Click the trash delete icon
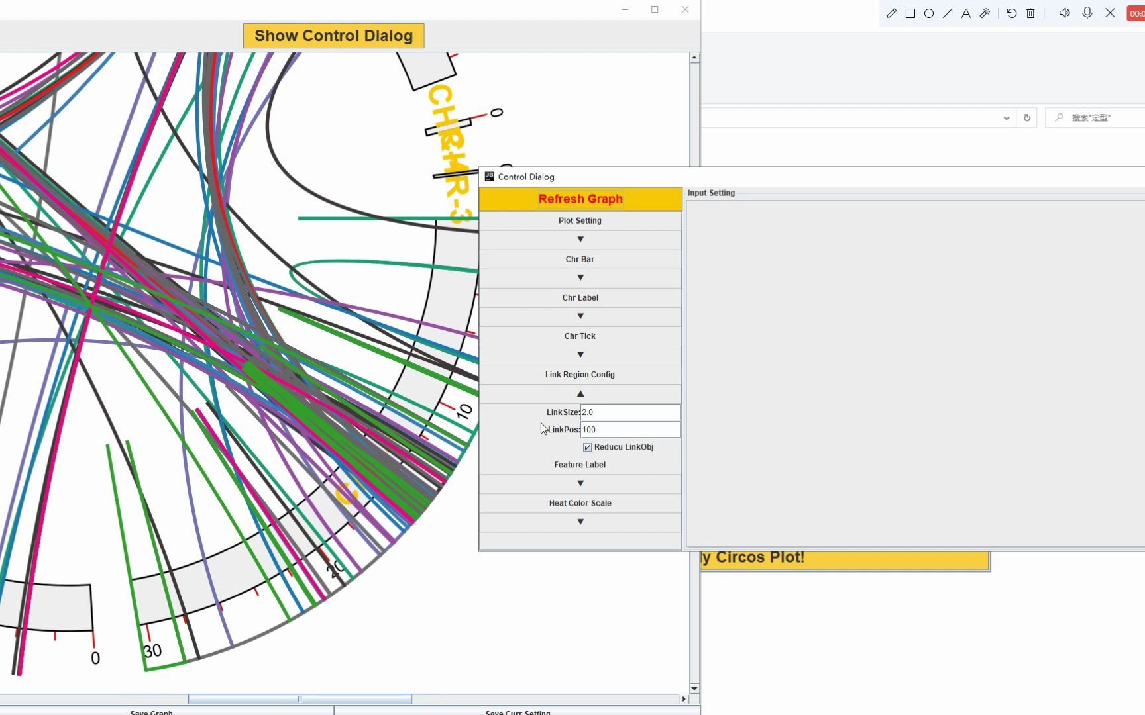 1030,13
